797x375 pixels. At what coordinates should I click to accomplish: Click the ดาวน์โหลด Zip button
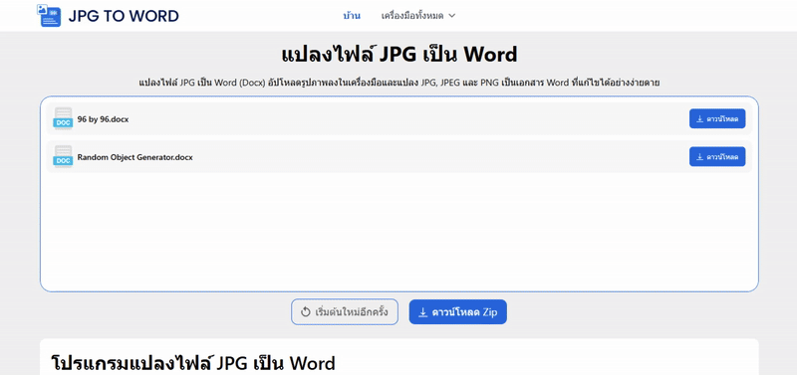pos(458,312)
